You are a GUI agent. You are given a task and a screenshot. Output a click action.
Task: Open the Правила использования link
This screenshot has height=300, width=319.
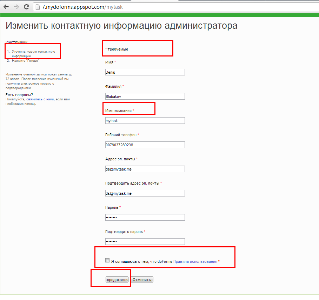pyautogui.click(x=195, y=261)
